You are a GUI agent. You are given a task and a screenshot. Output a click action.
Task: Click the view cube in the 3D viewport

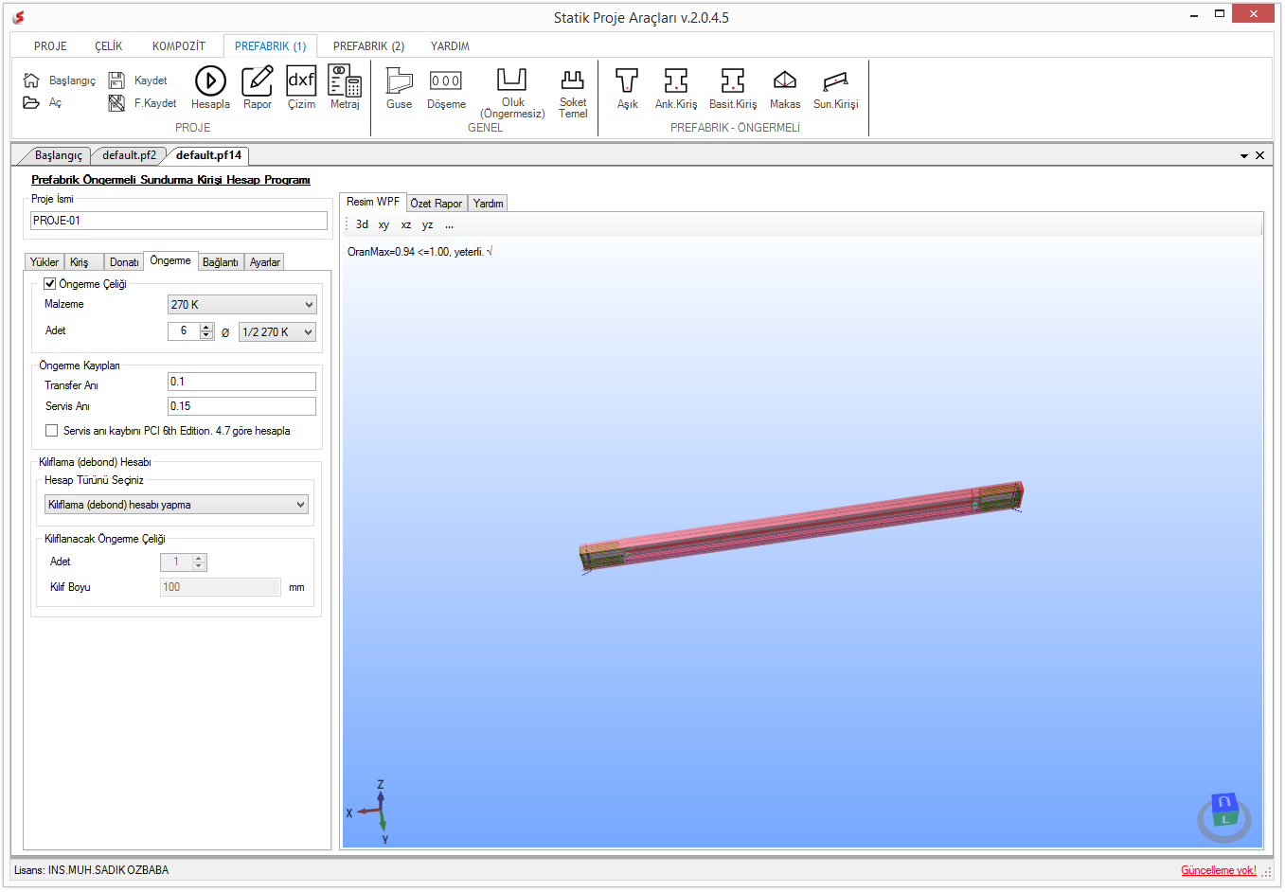(1224, 817)
